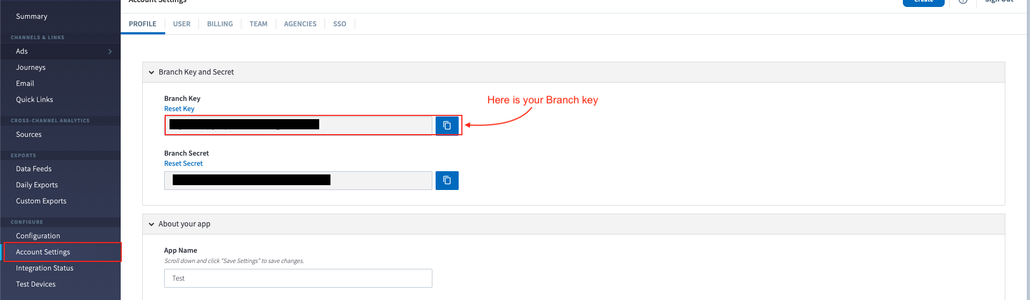Go to Data Feeds exports

pos(34,169)
